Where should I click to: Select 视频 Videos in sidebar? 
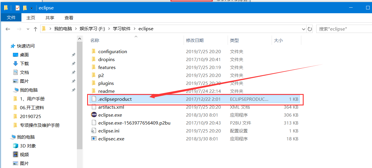click(x=24, y=154)
